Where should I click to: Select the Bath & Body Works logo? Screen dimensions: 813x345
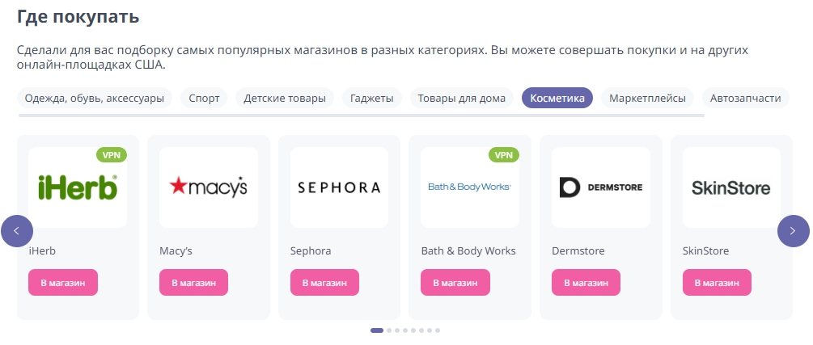[x=469, y=187]
